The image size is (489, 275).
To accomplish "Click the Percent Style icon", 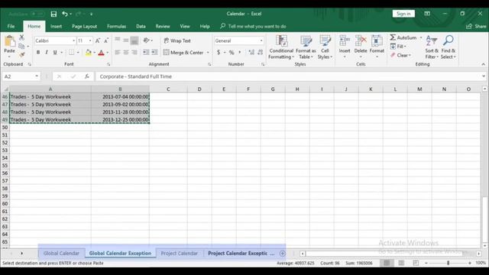I will tap(232, 53).
